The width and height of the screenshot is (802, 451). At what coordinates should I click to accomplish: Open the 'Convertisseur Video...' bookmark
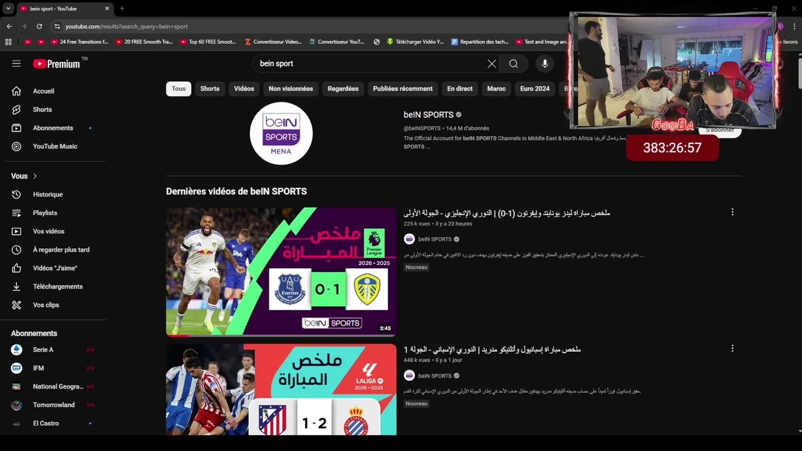[x=273, y=42]
